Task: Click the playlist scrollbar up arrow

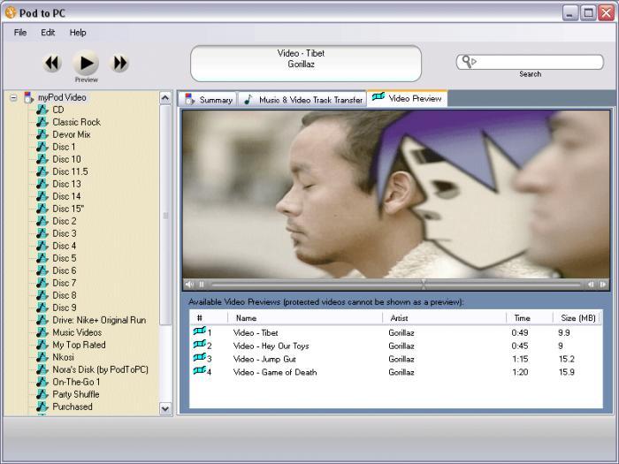Action: click(165, 97)
